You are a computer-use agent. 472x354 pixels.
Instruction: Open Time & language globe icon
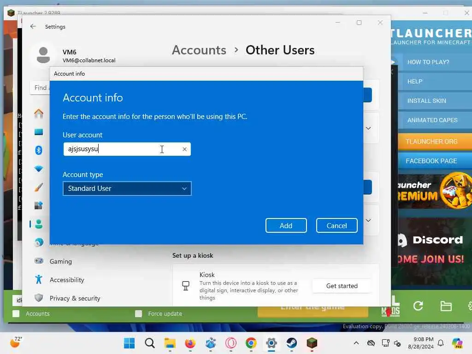click(39, 242)
